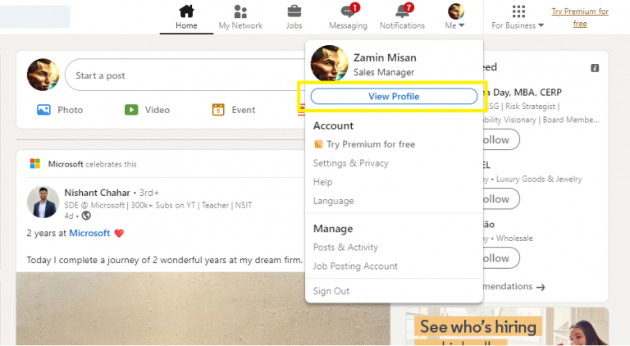630x346 pixels.
Task: Expand the For Business grid menu
Action: point(518,17)
